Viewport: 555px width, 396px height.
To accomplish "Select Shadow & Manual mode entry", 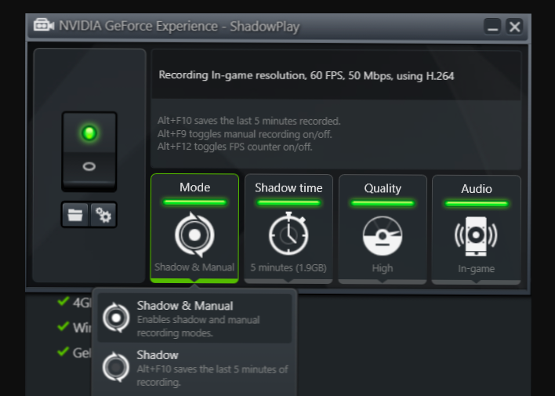I will (x=194, y=318).
